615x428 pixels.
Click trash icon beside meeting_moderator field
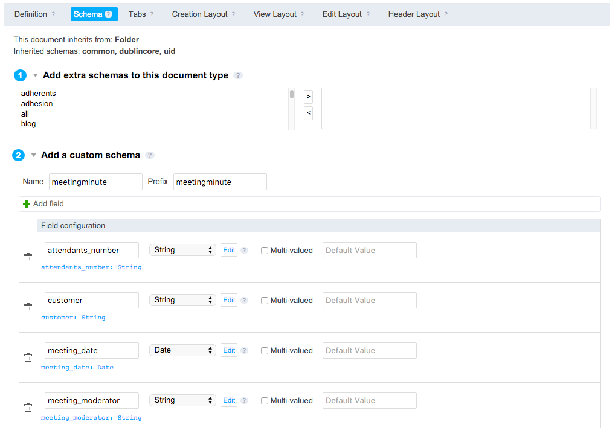(28, 407)
